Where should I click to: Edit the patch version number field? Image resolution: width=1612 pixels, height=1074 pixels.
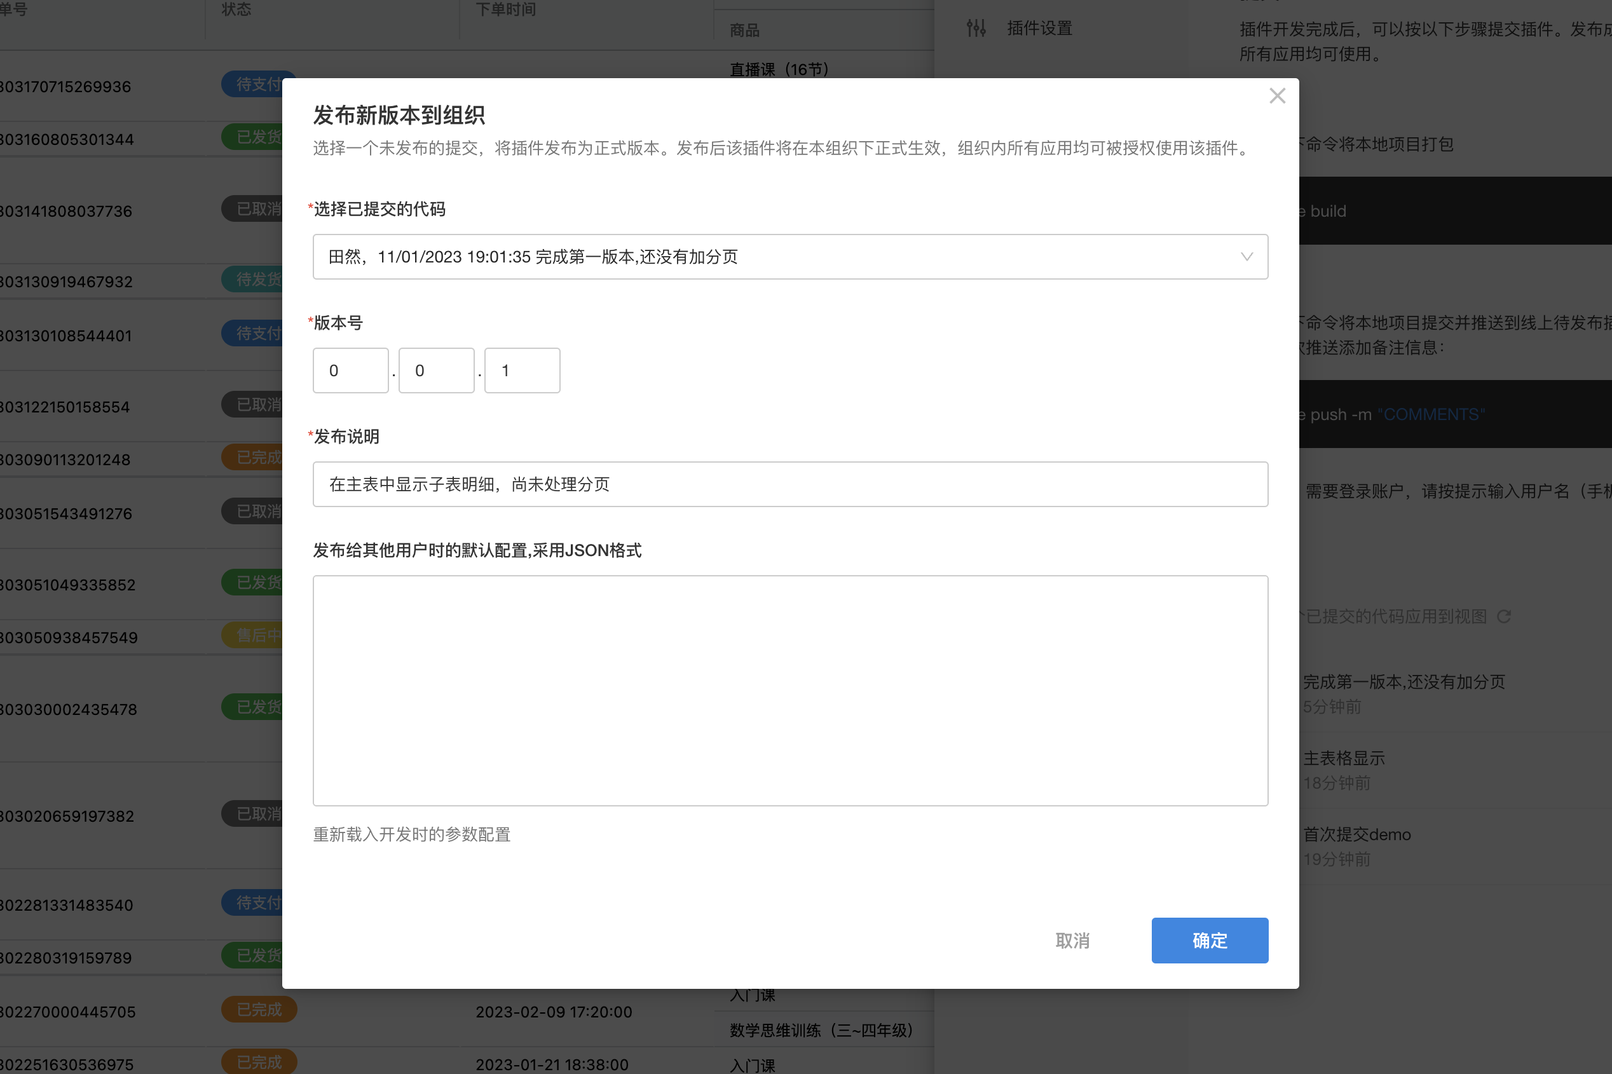point(522,370)
